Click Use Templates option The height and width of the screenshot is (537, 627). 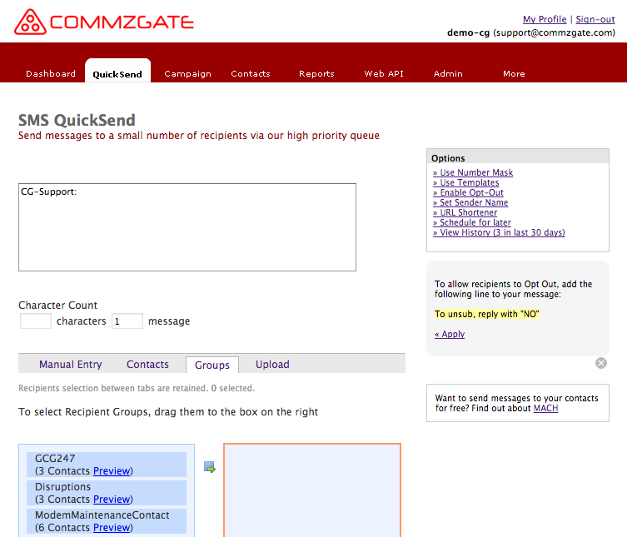pyautogui.click(x=465, y=182)
